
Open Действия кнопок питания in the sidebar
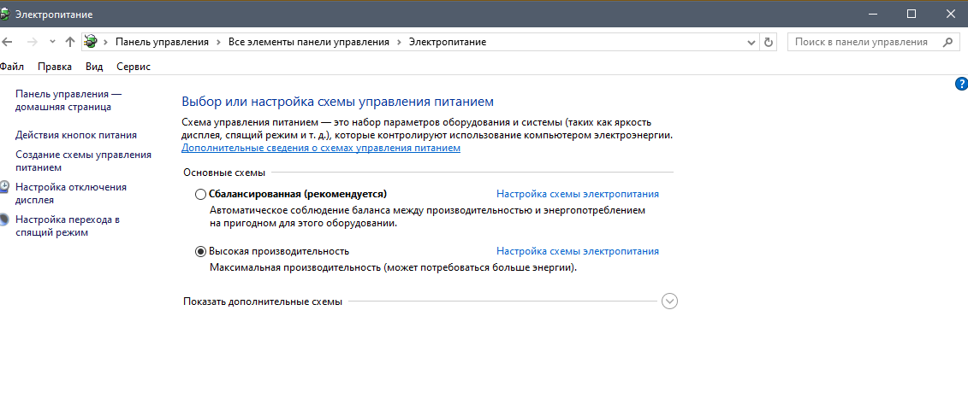76,135
